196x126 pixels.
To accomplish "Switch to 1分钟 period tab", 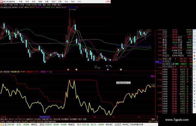I will coord(10,5).
